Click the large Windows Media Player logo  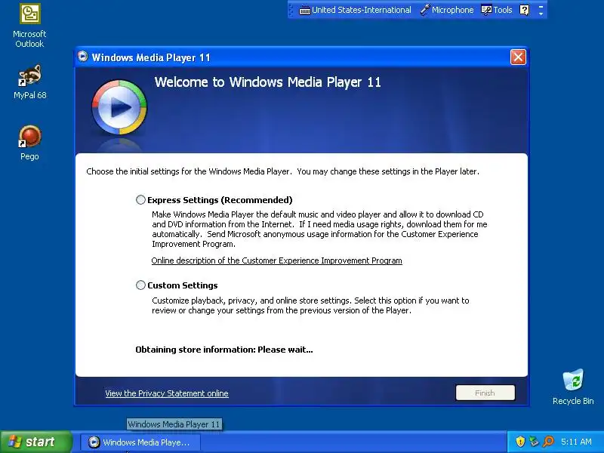coord(119,107)
